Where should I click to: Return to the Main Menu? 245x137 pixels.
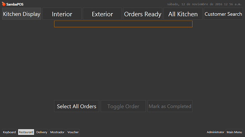click(234, 132)
